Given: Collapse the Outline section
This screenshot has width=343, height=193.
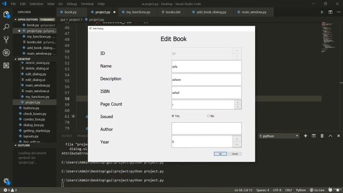Looking at the screenshot, I should coord(16,145).
